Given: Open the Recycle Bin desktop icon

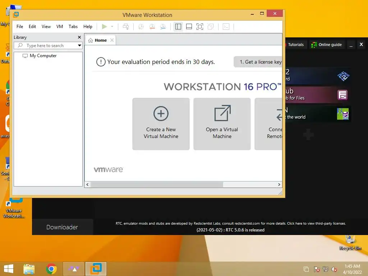Looking at the screenshot, I should point(350,242).
